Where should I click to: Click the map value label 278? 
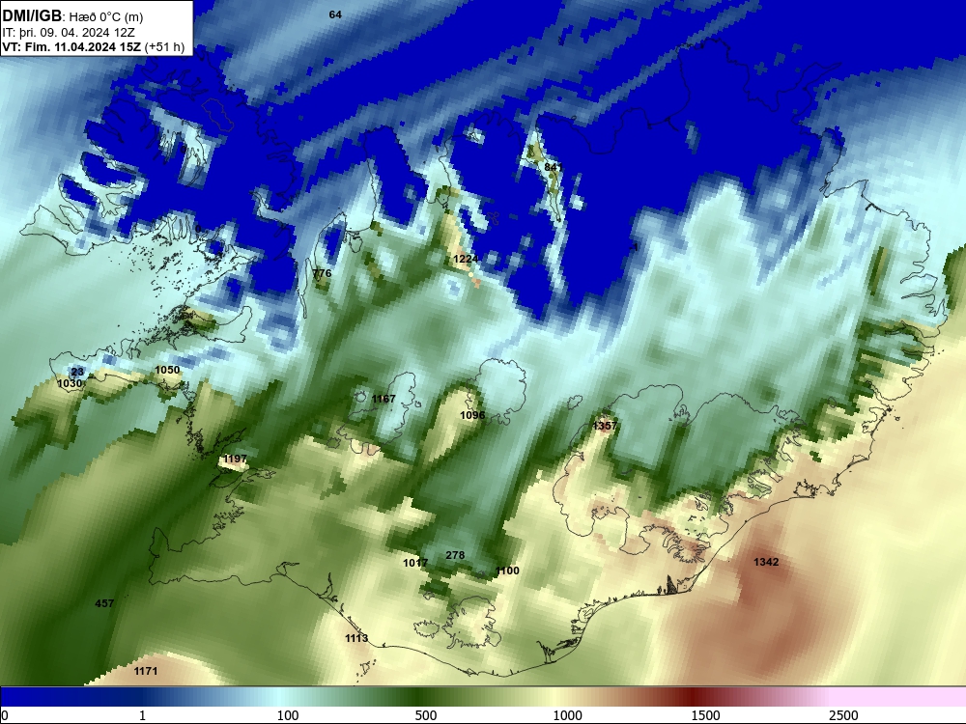(455, 555)
